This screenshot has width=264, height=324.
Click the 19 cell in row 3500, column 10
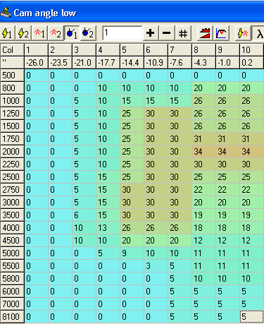click(x=252, y=215)
